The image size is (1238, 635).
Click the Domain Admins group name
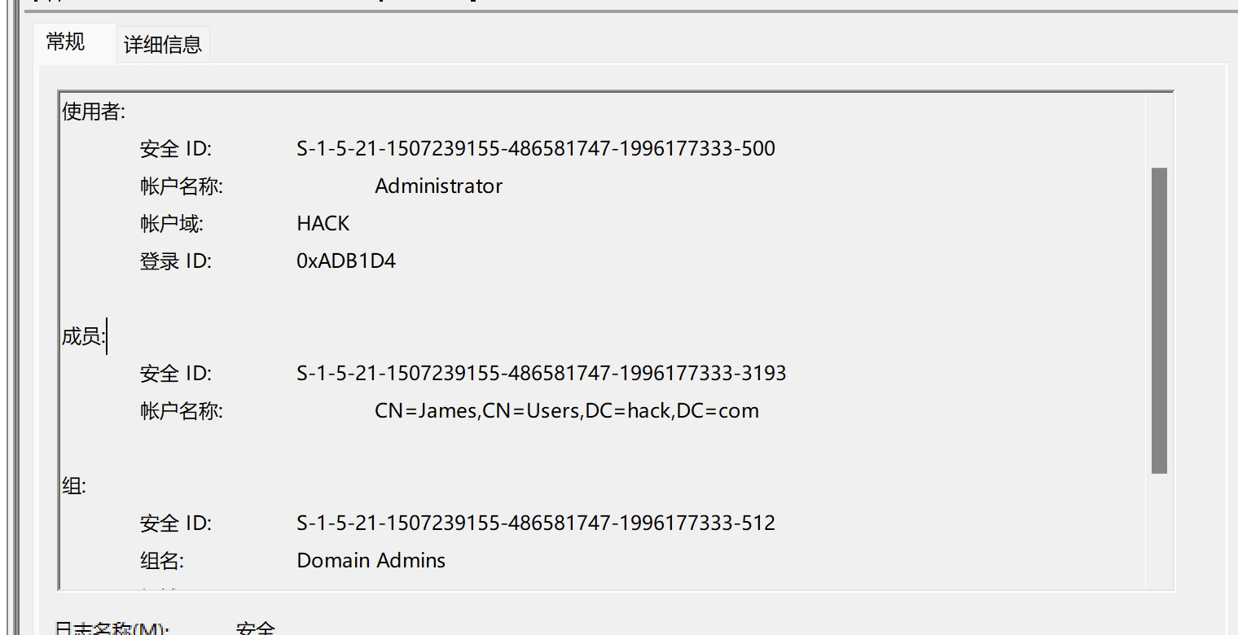(x=371, y=560)
